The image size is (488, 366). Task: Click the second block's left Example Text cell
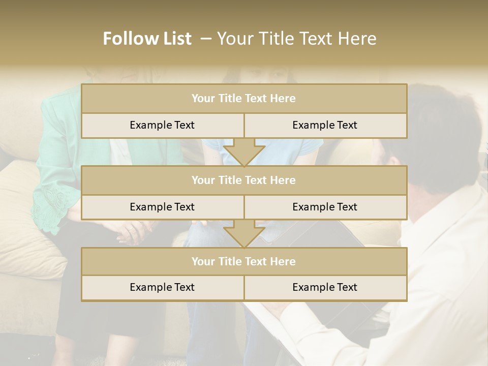pos(162,207)
